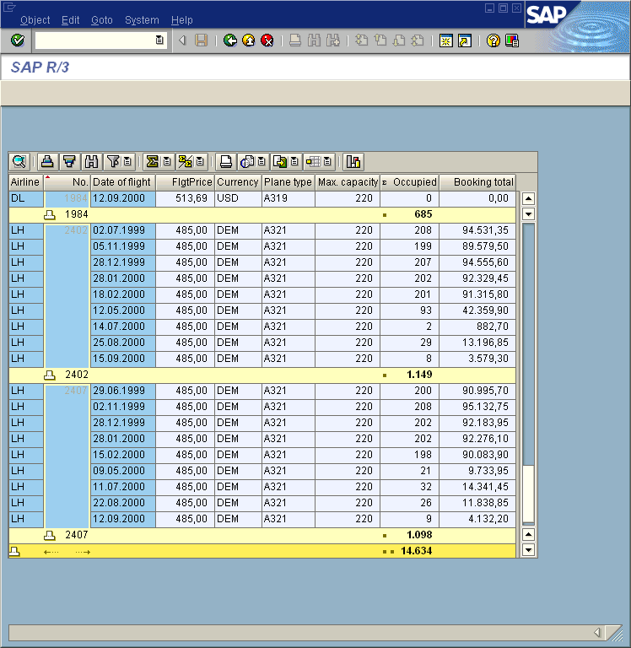Go to Previous Page icon
The height and width of the screenshot is (648, 631).
pos(380,40)
